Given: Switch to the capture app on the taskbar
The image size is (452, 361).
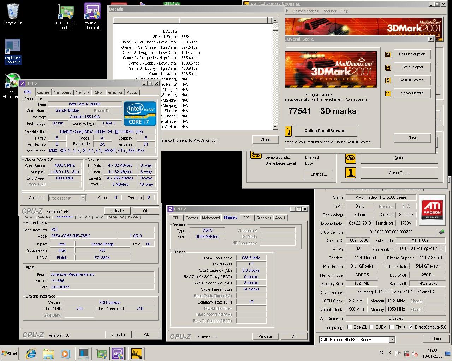Looking at the screenshot, I should coord(84,354).
